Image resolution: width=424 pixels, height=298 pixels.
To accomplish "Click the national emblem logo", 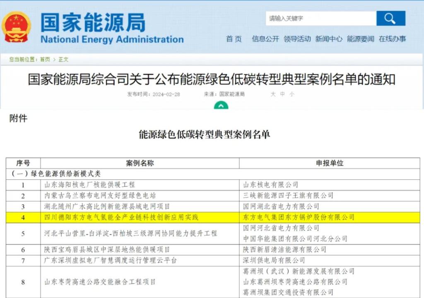I will tap(16, 27).
